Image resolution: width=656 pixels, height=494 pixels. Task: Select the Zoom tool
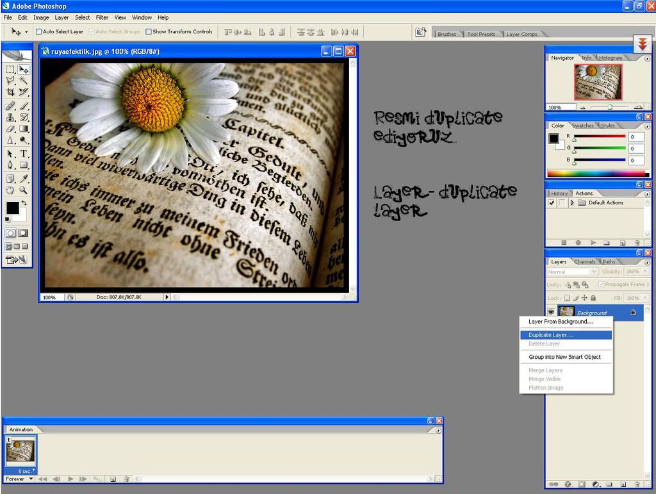click(24, 190)
